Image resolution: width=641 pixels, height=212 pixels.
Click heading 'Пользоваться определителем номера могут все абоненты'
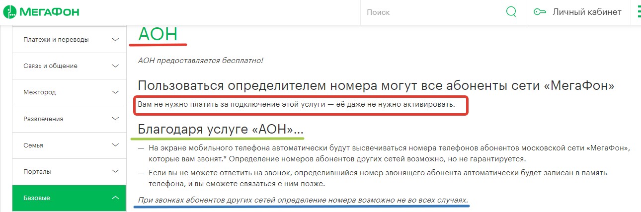click(376, 86)
